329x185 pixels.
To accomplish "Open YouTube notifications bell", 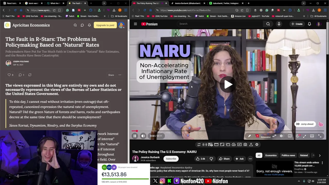I will [309, 24].
